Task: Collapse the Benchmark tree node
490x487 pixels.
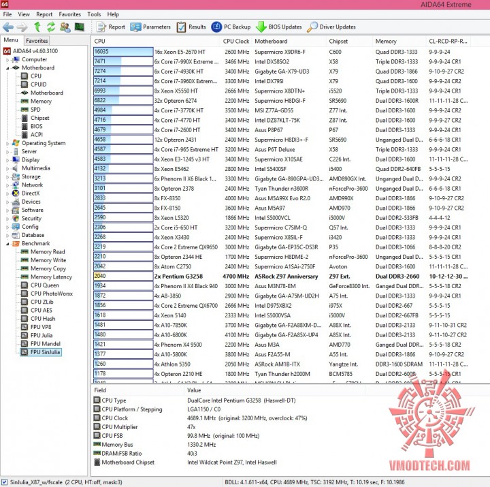Action: pyautogui.click(x=7, y=244)
